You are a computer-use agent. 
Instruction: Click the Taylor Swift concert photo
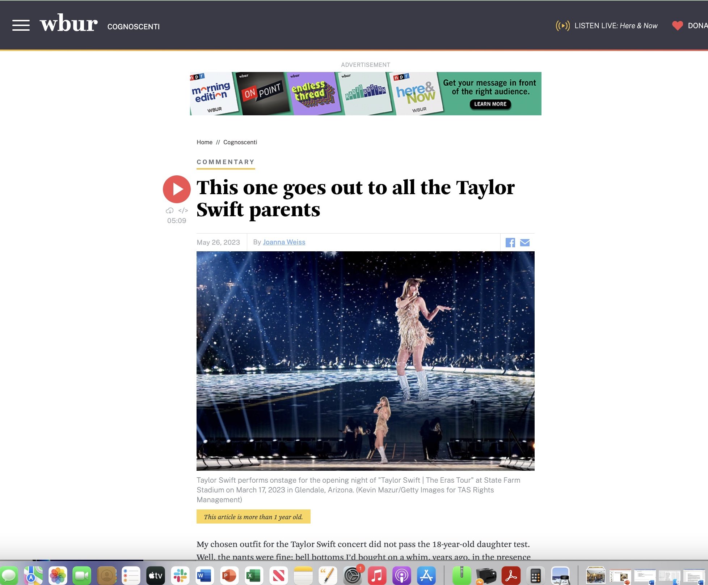(366, 361)
